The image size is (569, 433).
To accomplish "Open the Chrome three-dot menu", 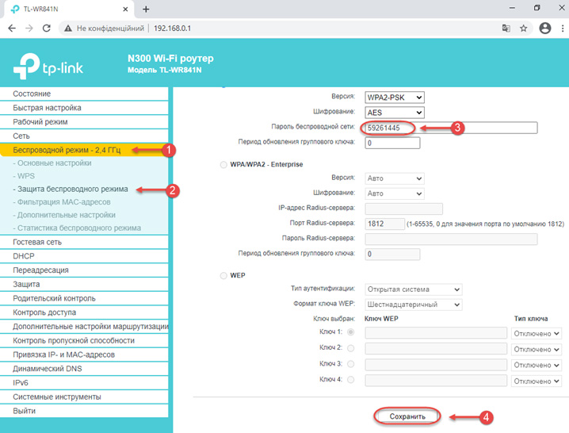I will point(560,28).
